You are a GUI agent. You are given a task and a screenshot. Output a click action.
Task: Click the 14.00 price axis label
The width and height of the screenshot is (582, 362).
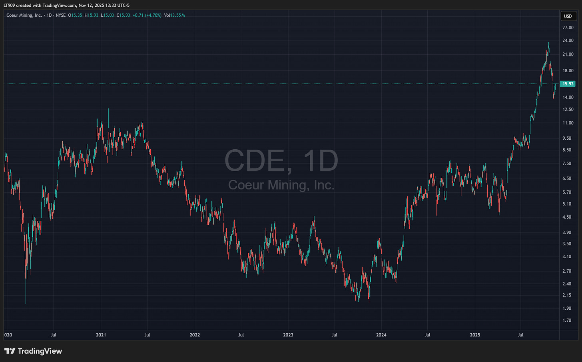[568, 97]
